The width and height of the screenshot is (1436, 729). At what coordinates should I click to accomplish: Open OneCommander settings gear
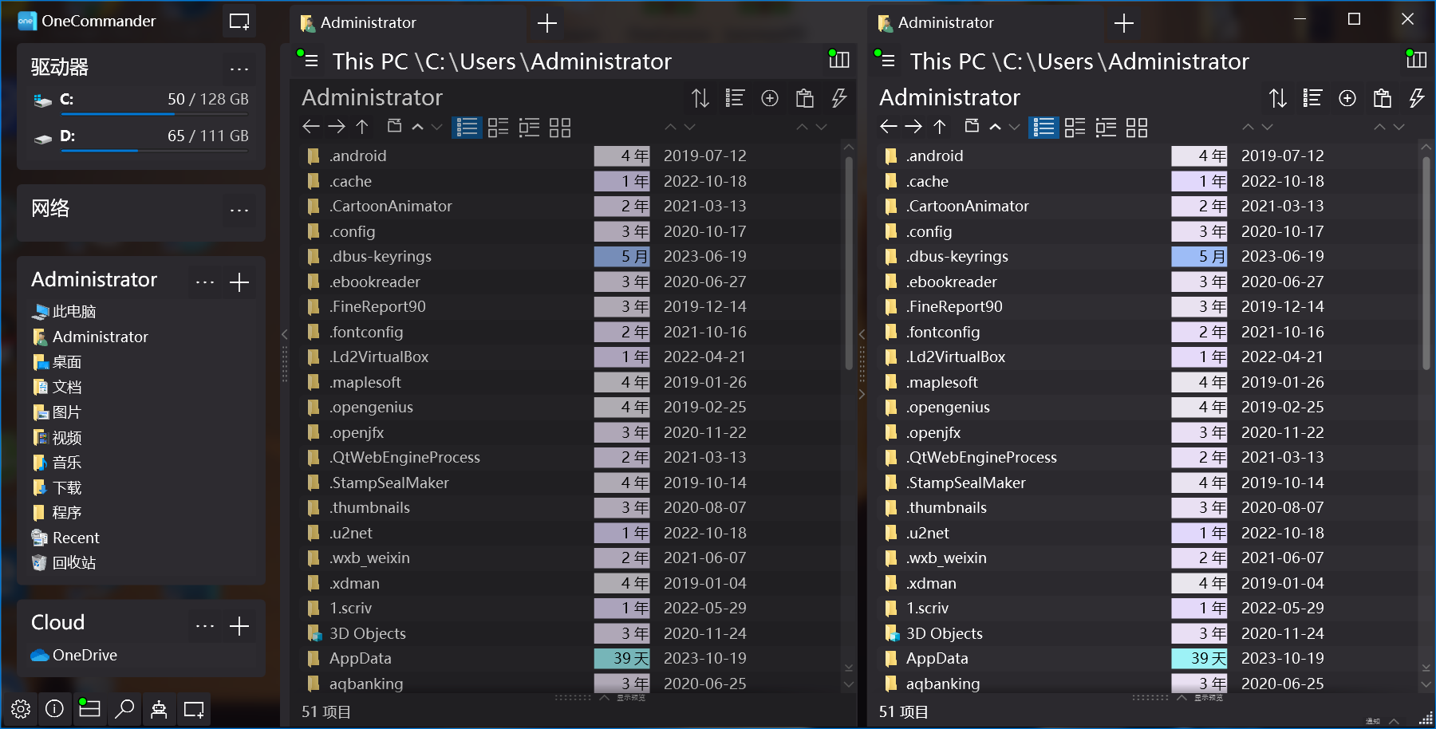21,708
